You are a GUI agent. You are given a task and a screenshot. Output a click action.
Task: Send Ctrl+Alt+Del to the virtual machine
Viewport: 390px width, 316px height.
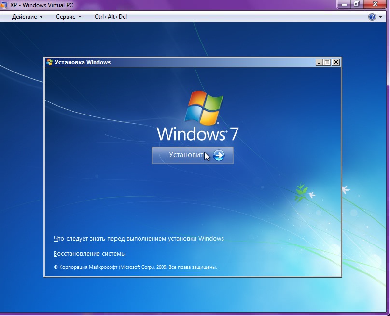click(111, 17)
